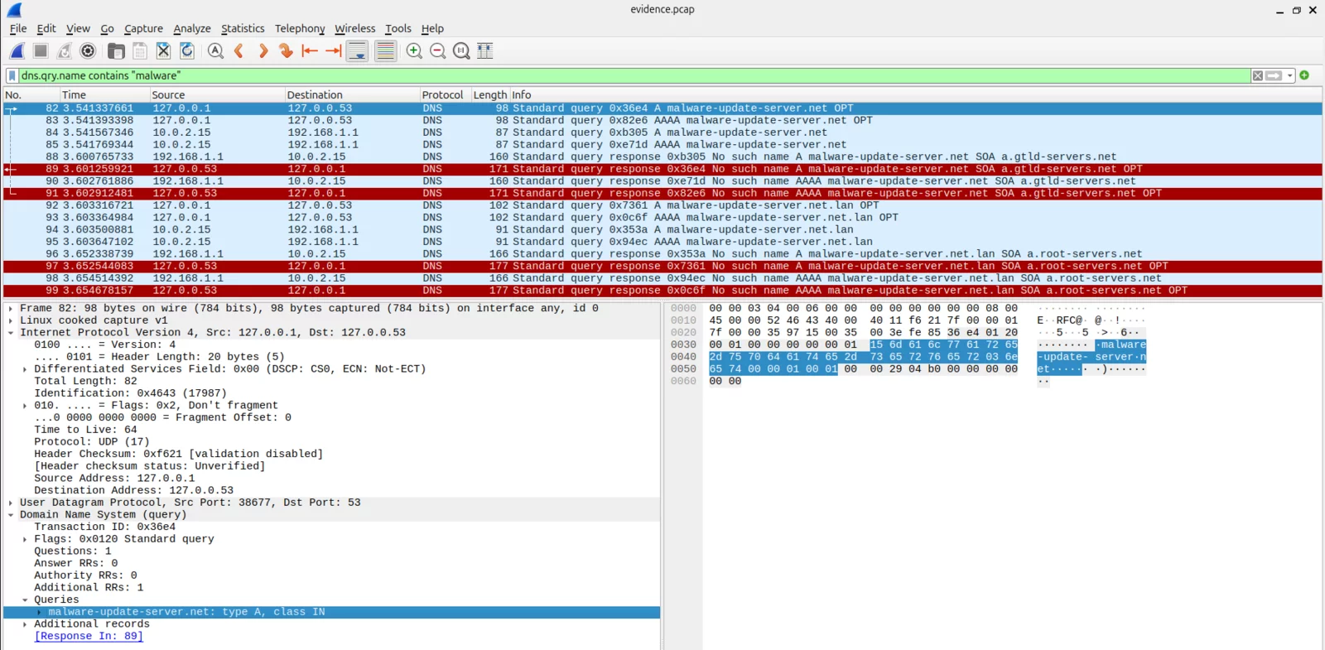This screenshot has width=1325, height=650.
Task: Collapse the Internet Protocol Version 4 section
Action: coord(11,333)
